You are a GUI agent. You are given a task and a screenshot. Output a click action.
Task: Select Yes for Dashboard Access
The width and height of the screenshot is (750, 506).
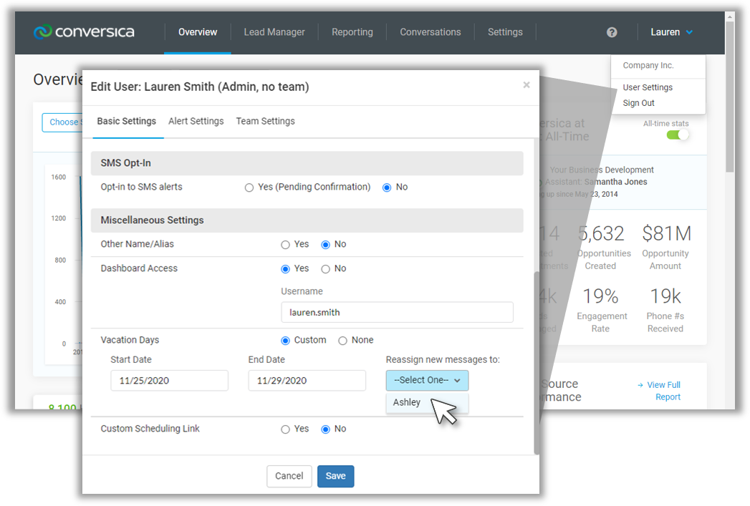point(285,269)
